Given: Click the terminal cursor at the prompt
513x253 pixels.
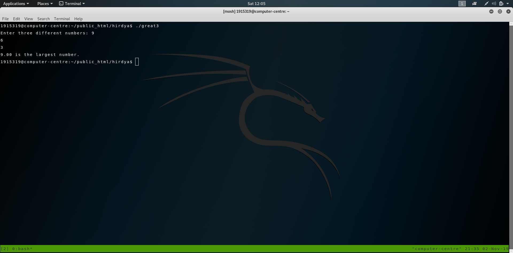Looking at the screenshot, I should tap(137, 62).
